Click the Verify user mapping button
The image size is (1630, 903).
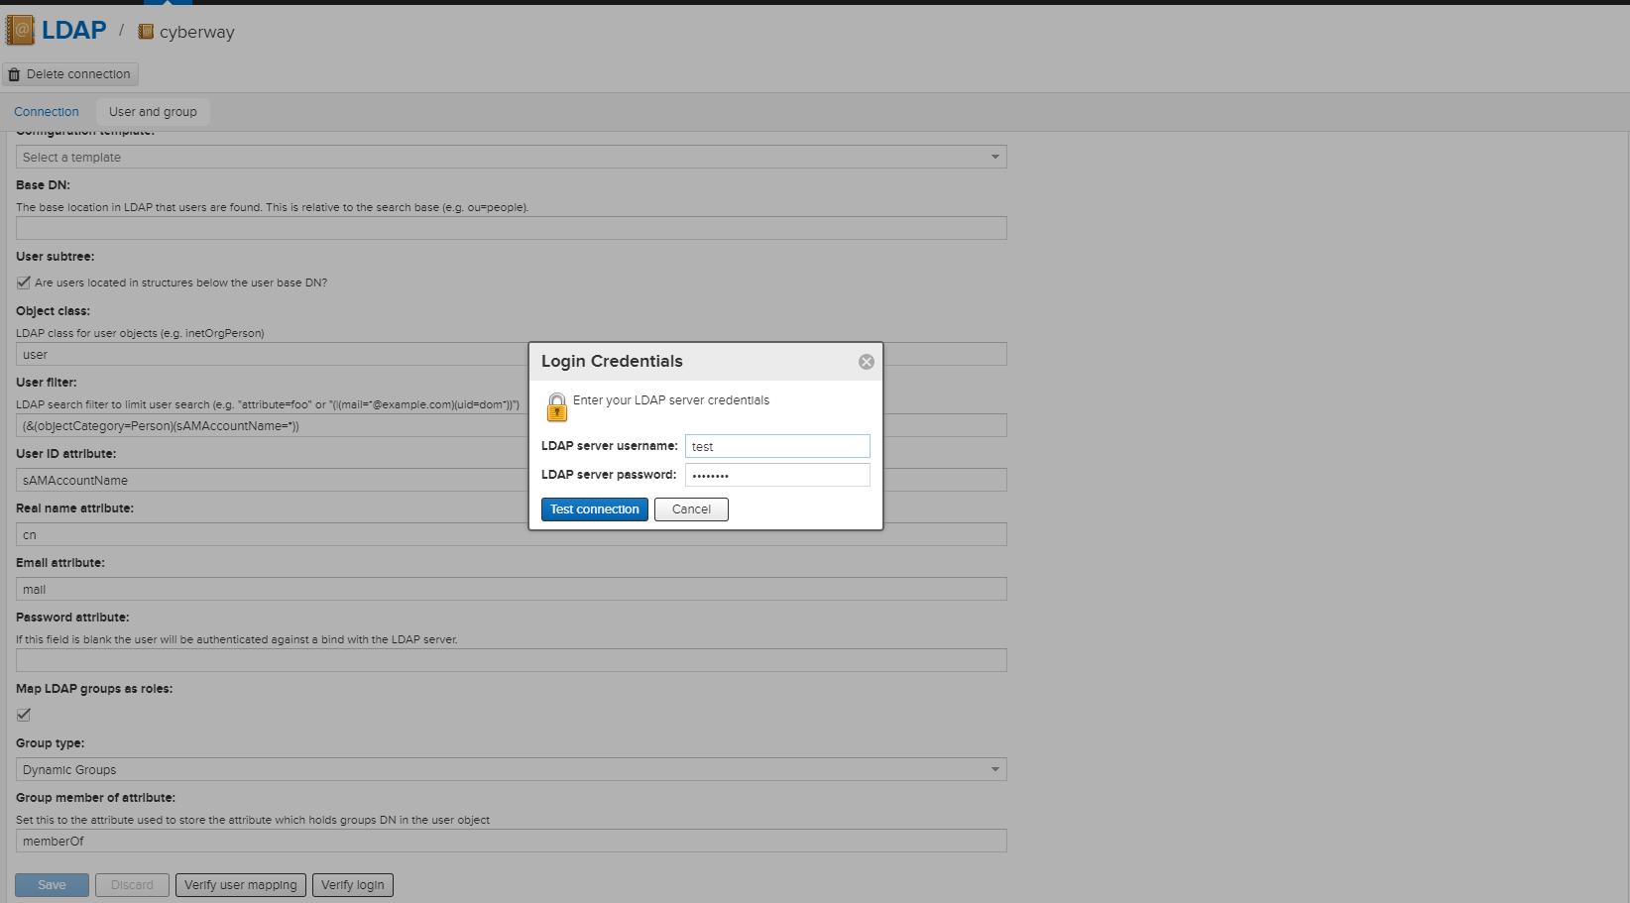(241, 885)
